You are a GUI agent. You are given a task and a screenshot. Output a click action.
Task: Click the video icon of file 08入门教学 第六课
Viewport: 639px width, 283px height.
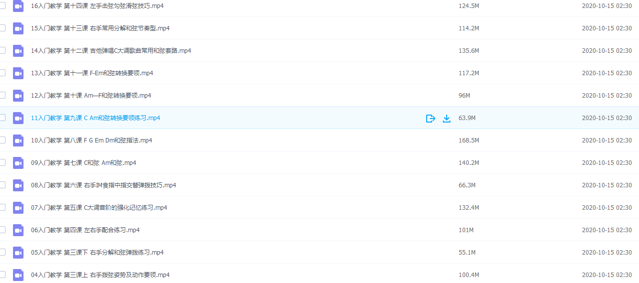coord(18,185)
